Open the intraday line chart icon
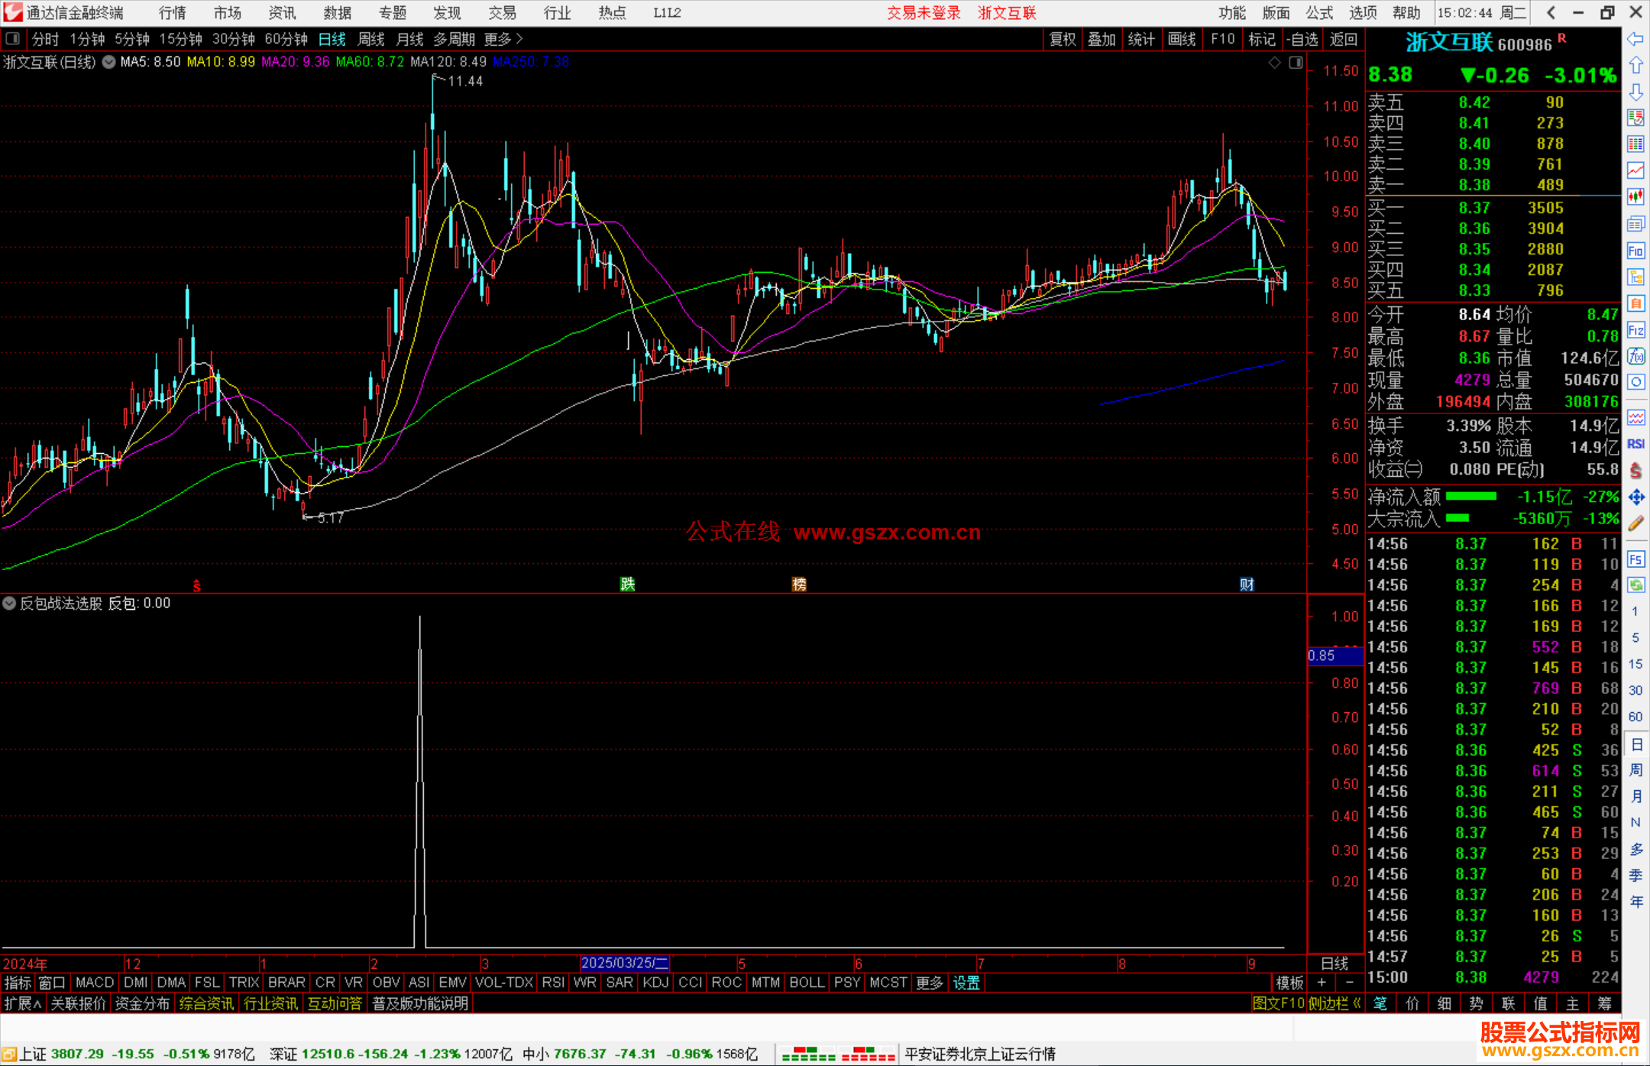Viewport: 1650px width, 1066px height. pos(1635,170)
